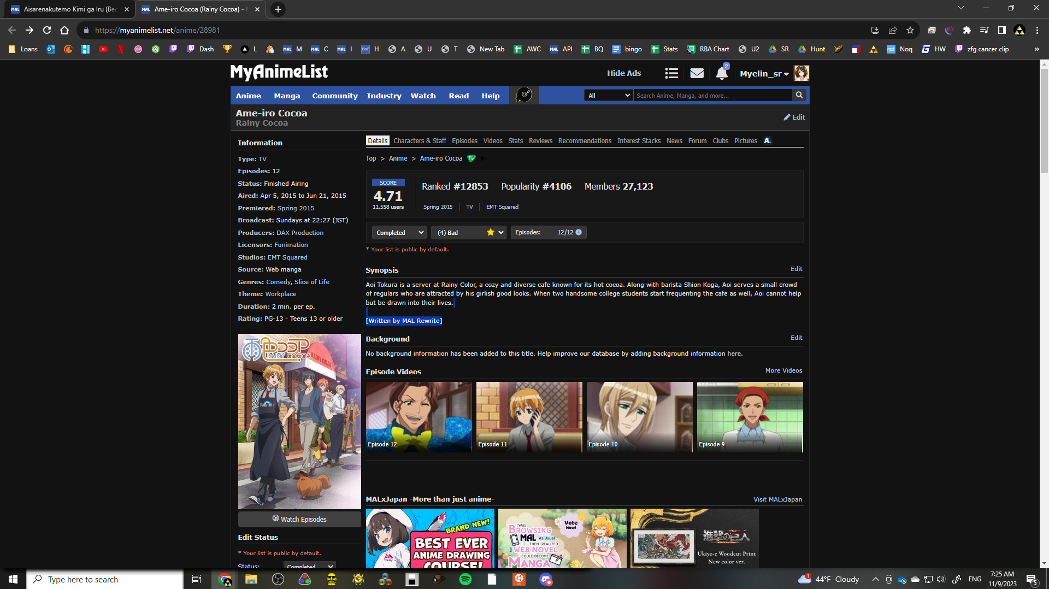Open the All search category dropdown

coord(609,95)
